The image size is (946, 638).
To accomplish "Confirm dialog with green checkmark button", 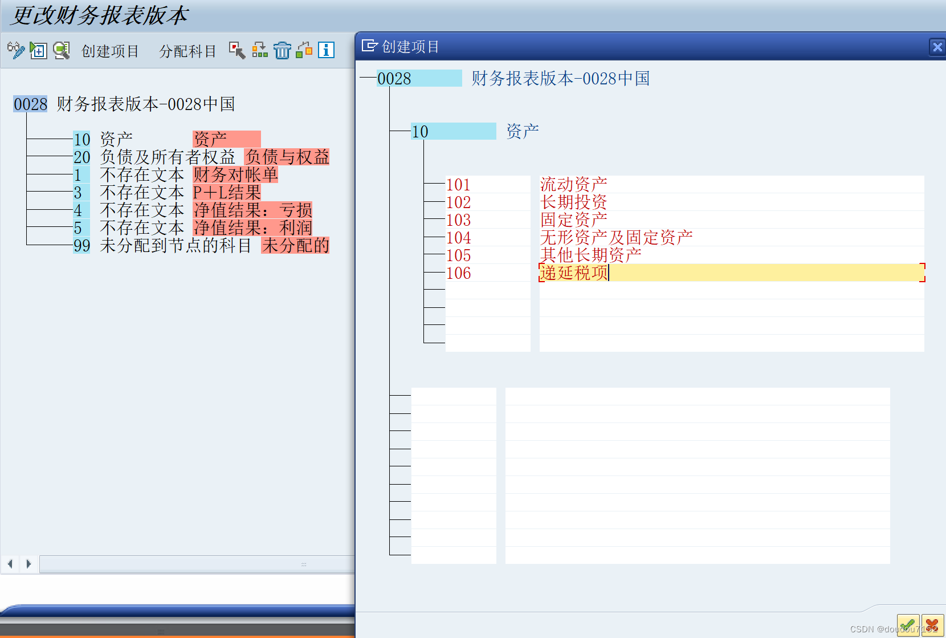I will (908, 625).
